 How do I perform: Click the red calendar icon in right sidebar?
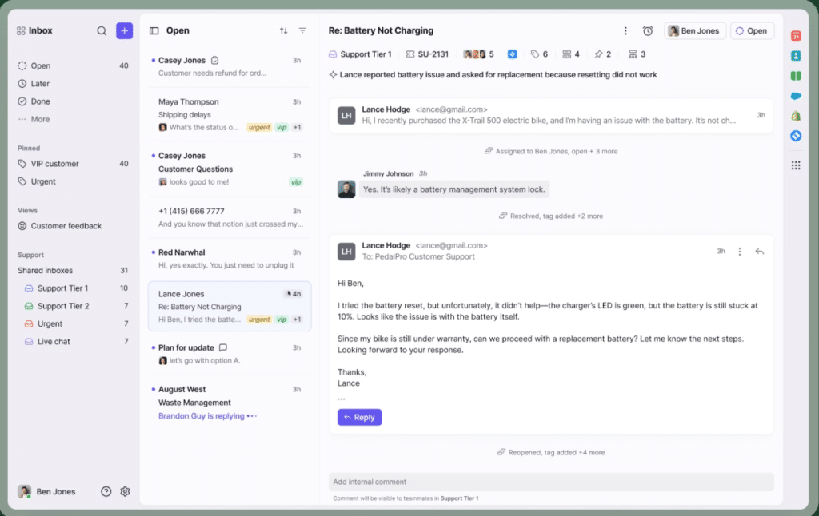796,36
